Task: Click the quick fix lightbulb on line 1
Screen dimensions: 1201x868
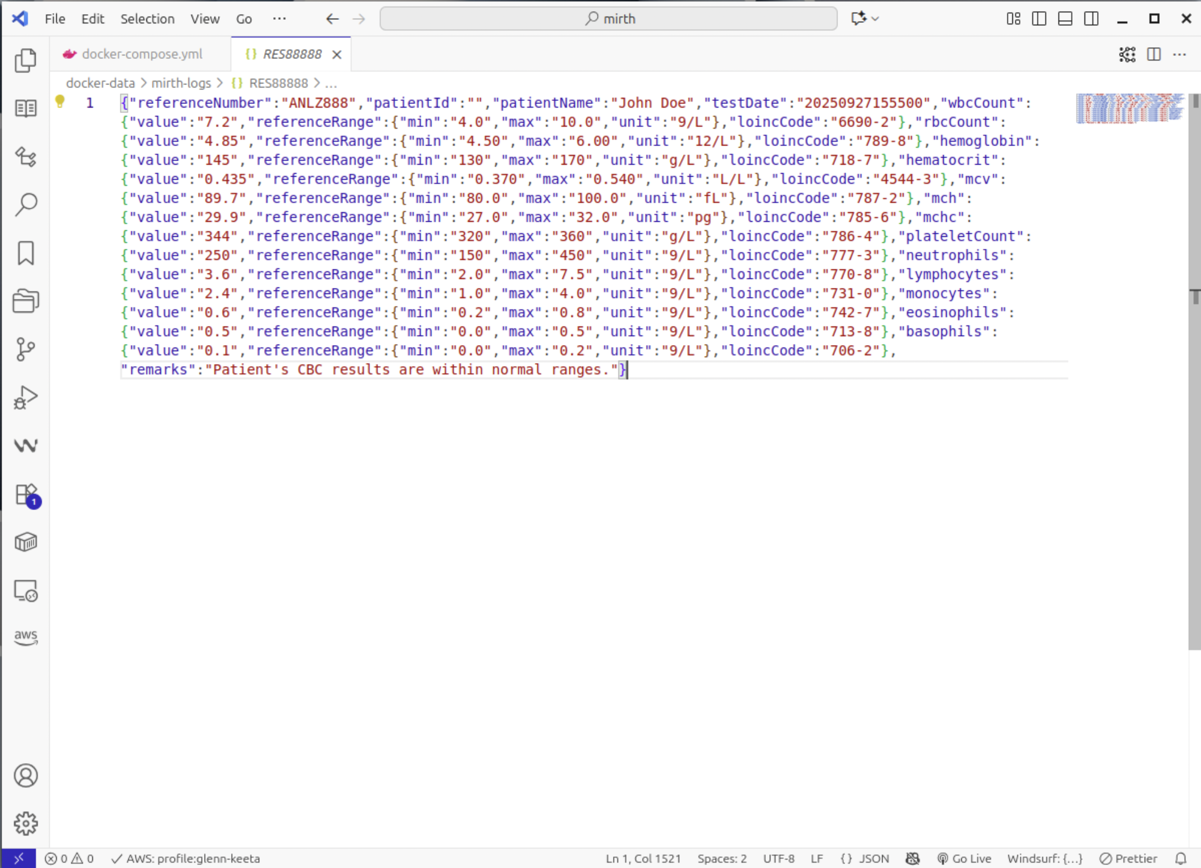Action: (x=60, y=102)
